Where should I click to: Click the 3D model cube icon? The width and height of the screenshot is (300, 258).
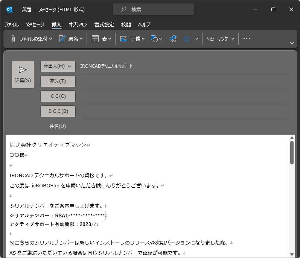coord(187,39)
